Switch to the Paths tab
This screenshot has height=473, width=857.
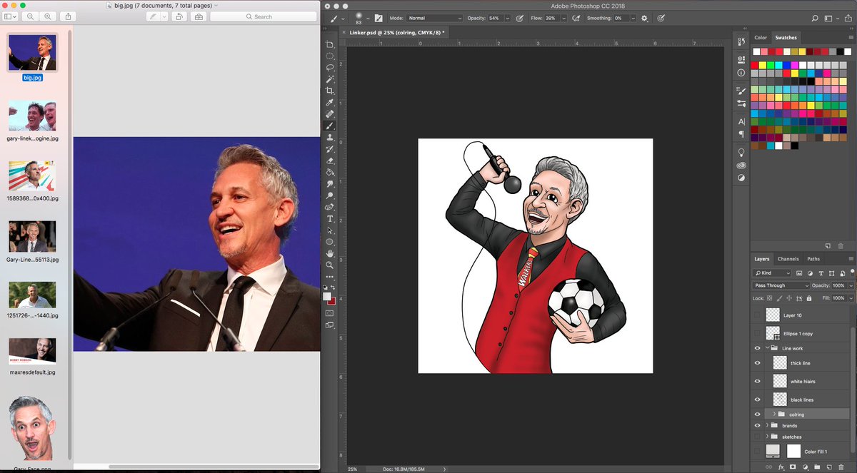[813, 259]
